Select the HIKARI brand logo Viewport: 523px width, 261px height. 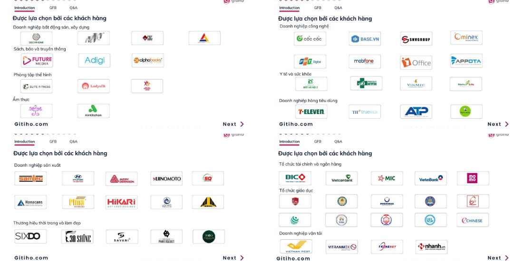click(121, 202)
